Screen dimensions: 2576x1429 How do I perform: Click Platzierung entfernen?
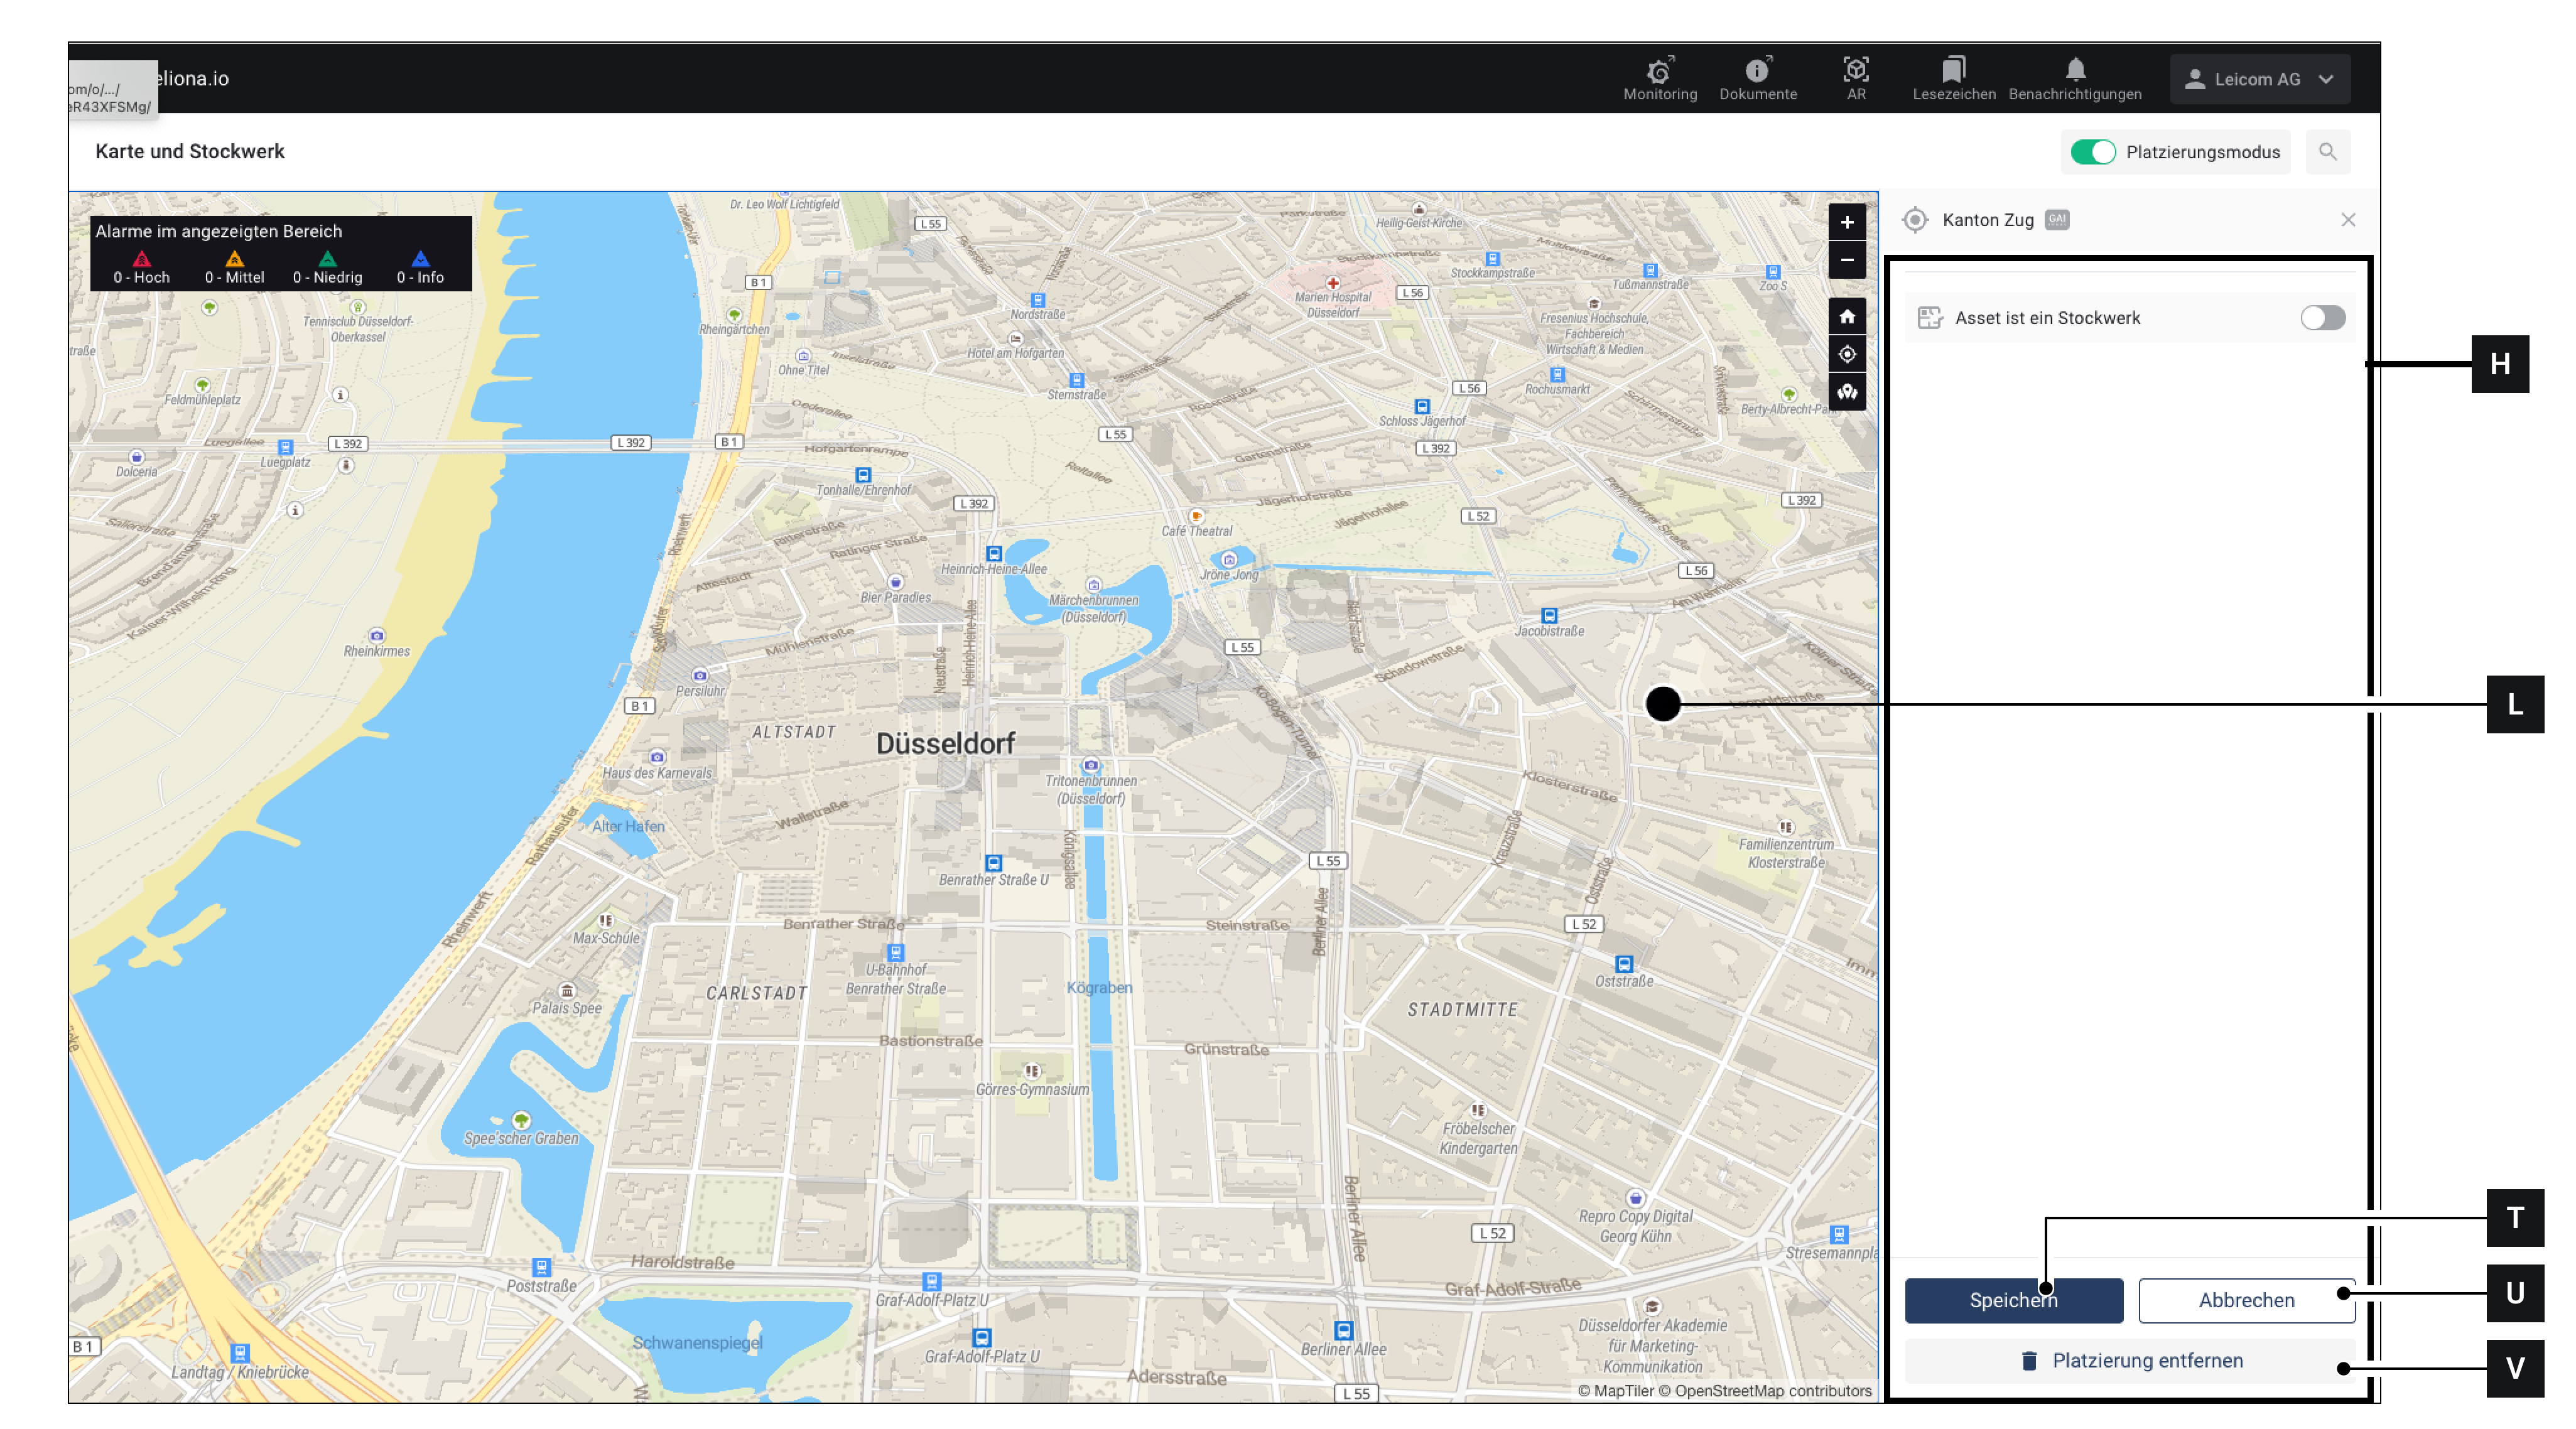pos(2130,1360)
